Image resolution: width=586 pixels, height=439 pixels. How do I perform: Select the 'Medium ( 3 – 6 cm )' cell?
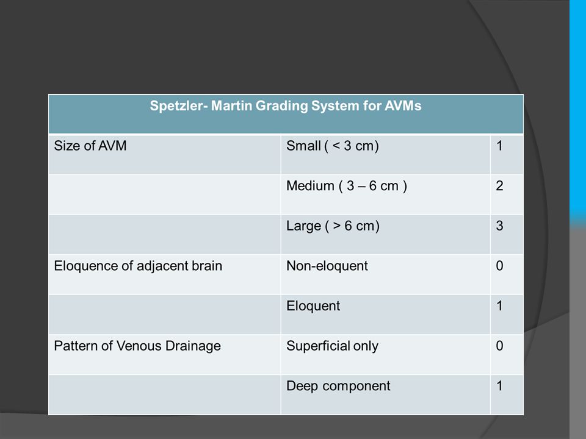coord(385,194)
